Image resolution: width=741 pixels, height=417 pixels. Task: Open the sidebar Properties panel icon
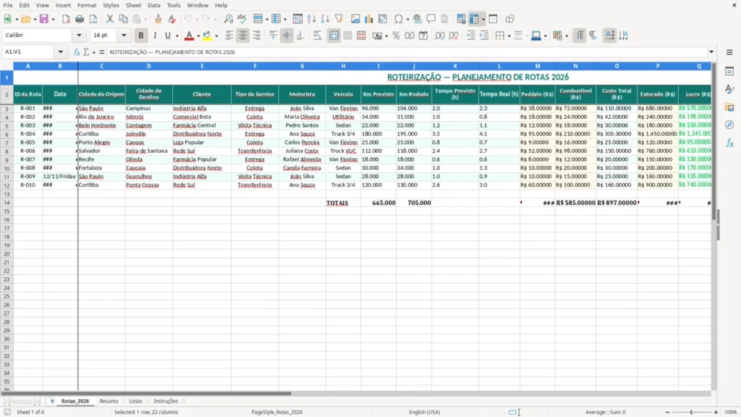[729, 72]
